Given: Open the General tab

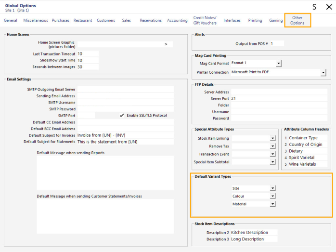Looking at the screenshot, I should tap(11, 20).
